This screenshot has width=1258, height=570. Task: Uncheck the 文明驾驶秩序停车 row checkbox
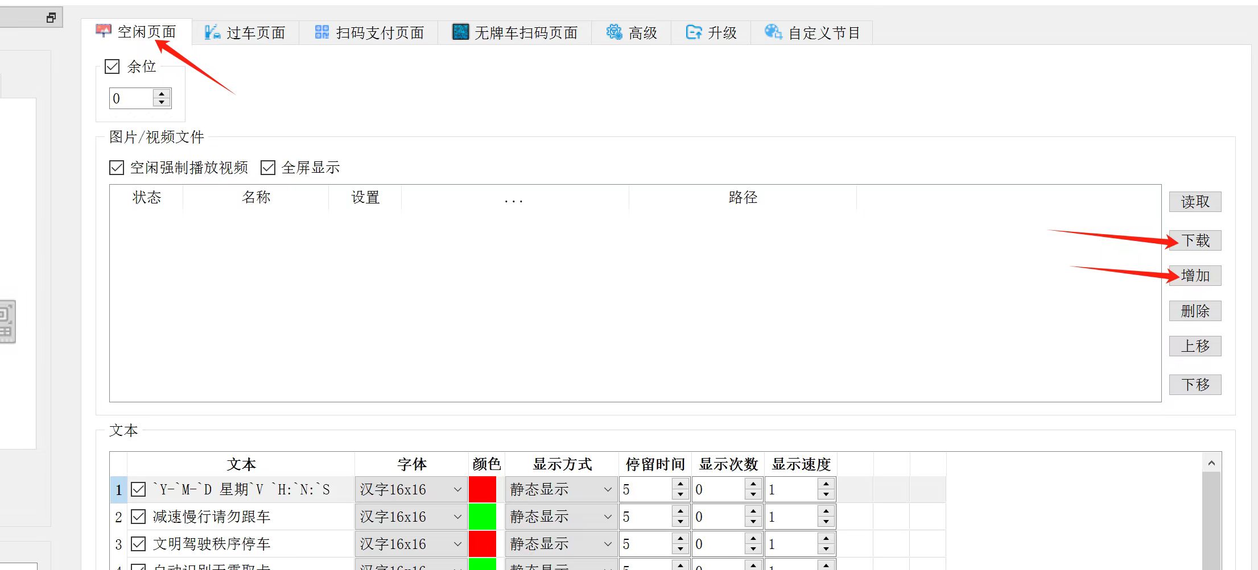(x=138, y=544)
